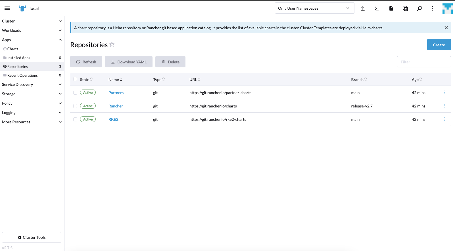The image size is (455, 251).
Task: Expand the Logging sidebar section
Action: tap(32, 113)
